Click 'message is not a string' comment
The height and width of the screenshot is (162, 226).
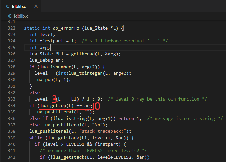pyautogui.click(x=185, y=119)
